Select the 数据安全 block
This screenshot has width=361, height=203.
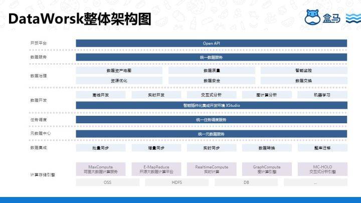[x=211, y=80]
